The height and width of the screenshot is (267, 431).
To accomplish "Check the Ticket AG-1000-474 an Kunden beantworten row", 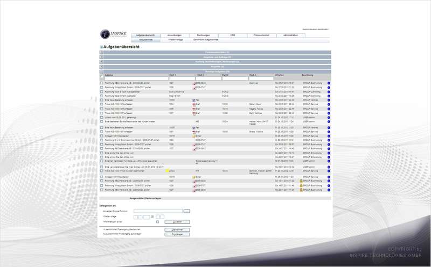I will (102, 171).
